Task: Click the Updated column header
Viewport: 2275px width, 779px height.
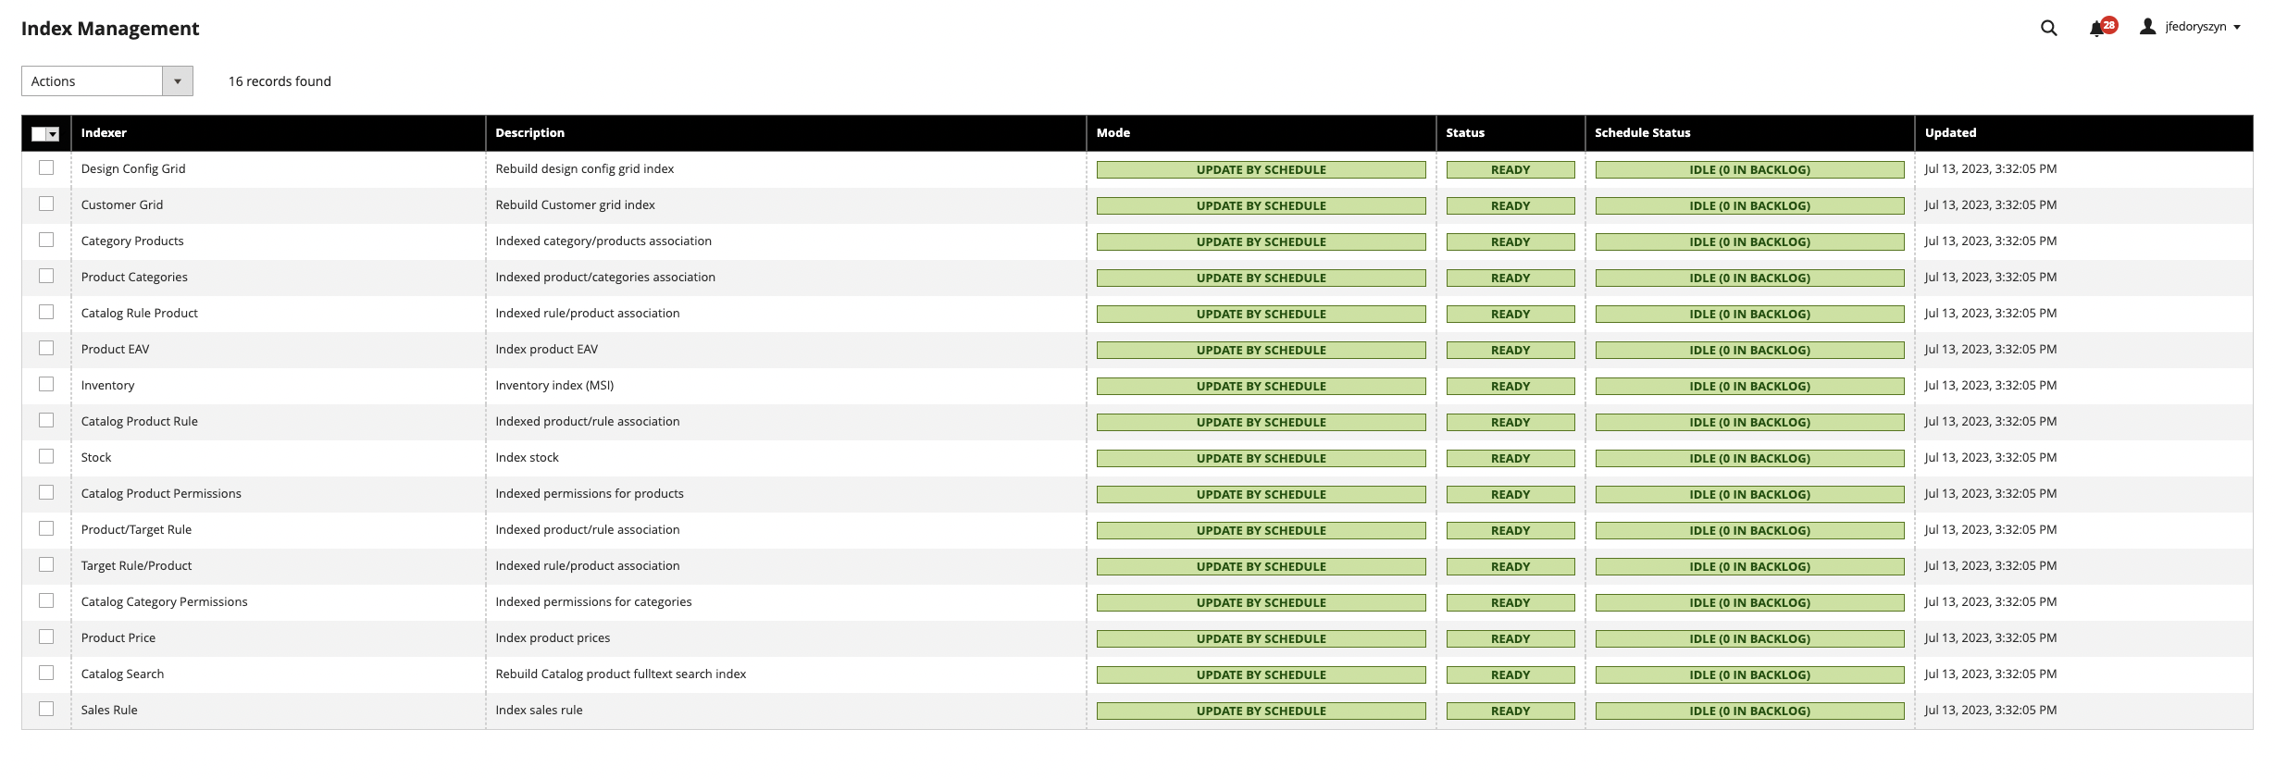Action: [1950, 133]
